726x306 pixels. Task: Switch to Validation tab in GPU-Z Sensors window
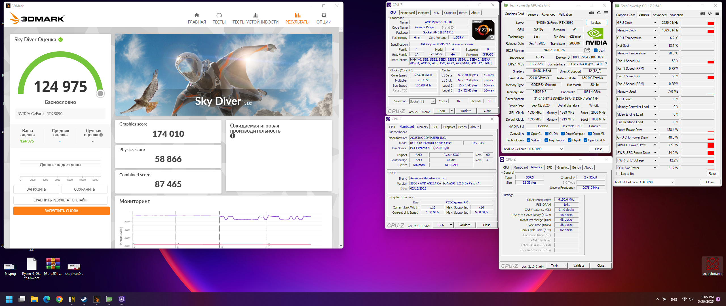pyautogui.click(x=676, y=15)
